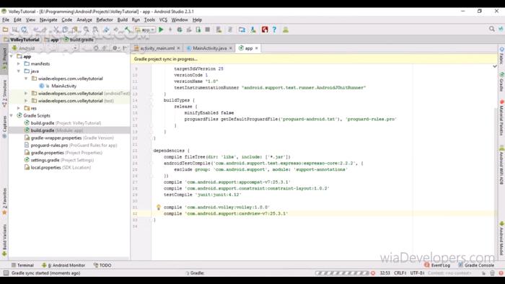
Task: Click the Cut scissors icon
Action: click(56, 30)
